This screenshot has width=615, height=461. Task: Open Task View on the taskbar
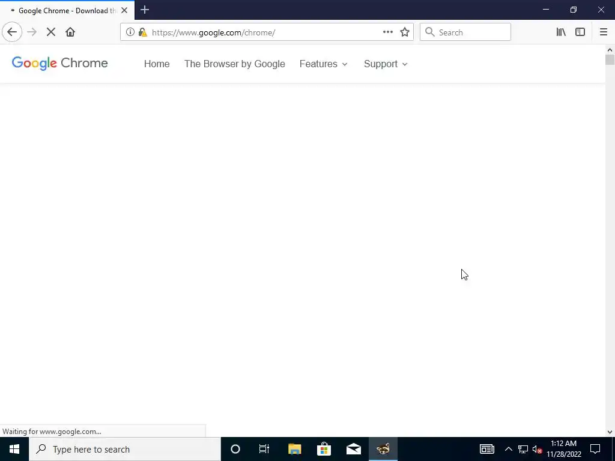coord(264,449)
